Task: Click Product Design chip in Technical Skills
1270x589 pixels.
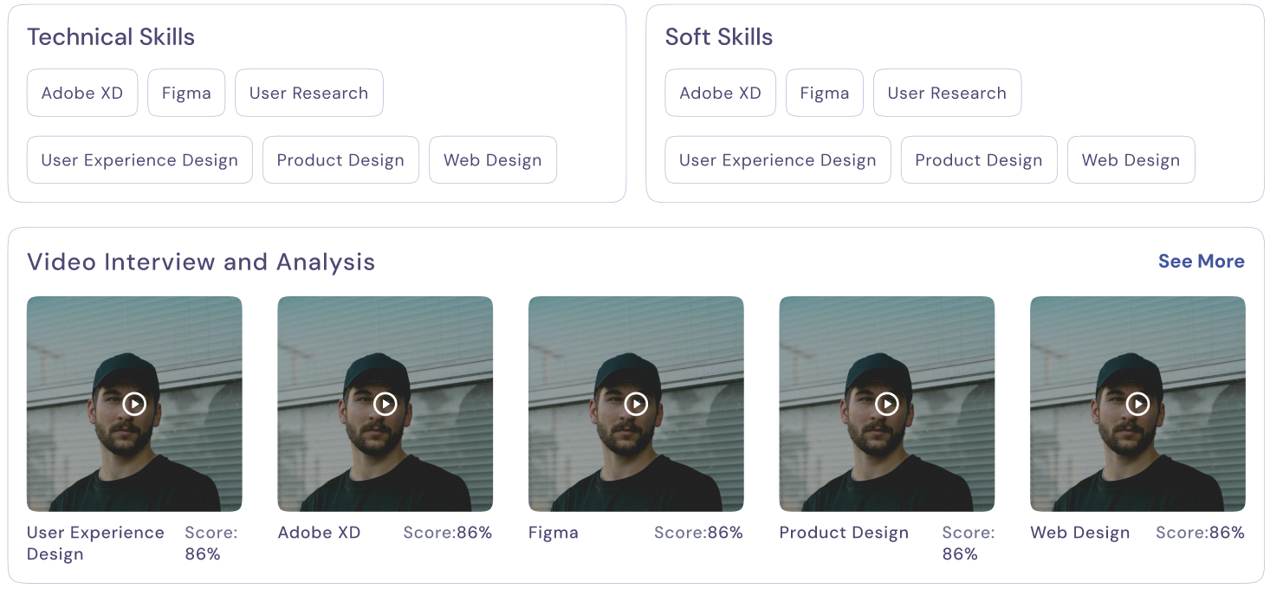Action: click(340, 160)
